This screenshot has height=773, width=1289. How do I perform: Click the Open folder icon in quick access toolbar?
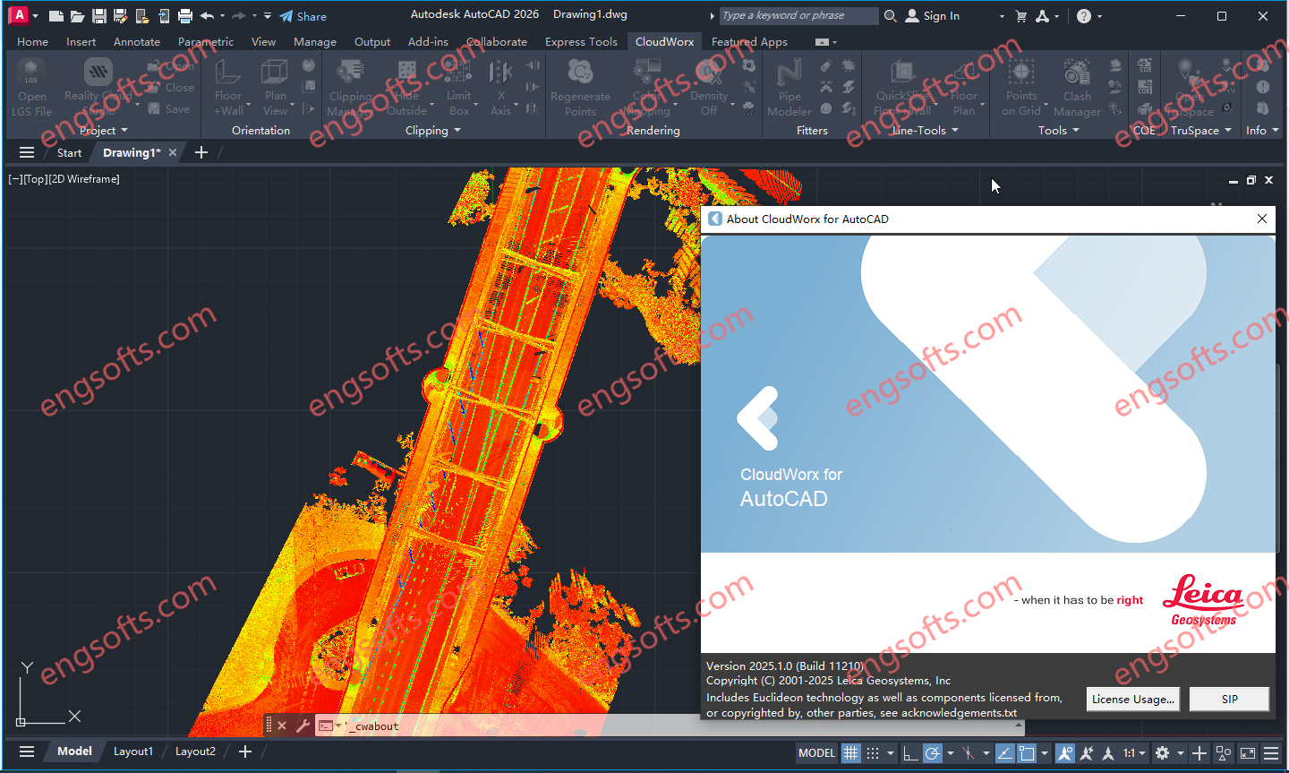click(78, 16)
